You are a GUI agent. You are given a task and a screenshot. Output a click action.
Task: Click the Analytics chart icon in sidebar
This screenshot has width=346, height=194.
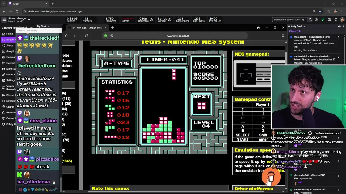[4, 51]
